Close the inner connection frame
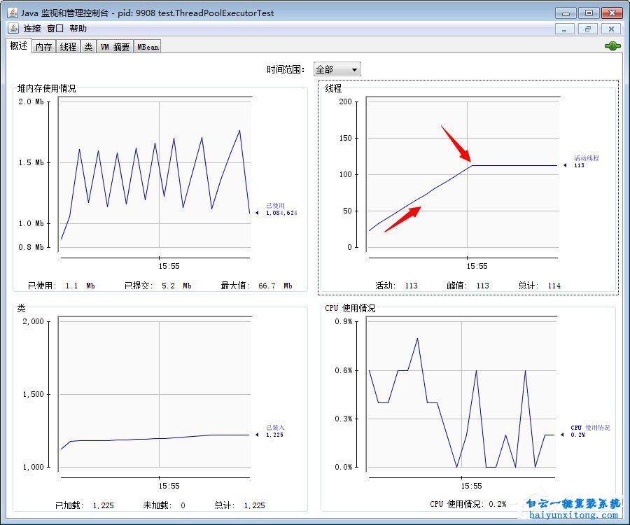 tap(611, 29)
